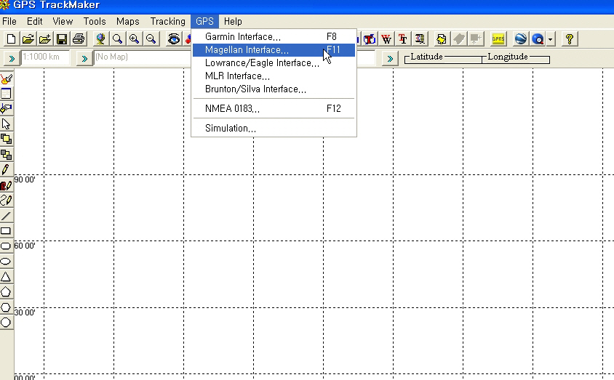614x380 pixels.
Task: Click the Google Earth globe icon
Action: [x=520, y=39]
